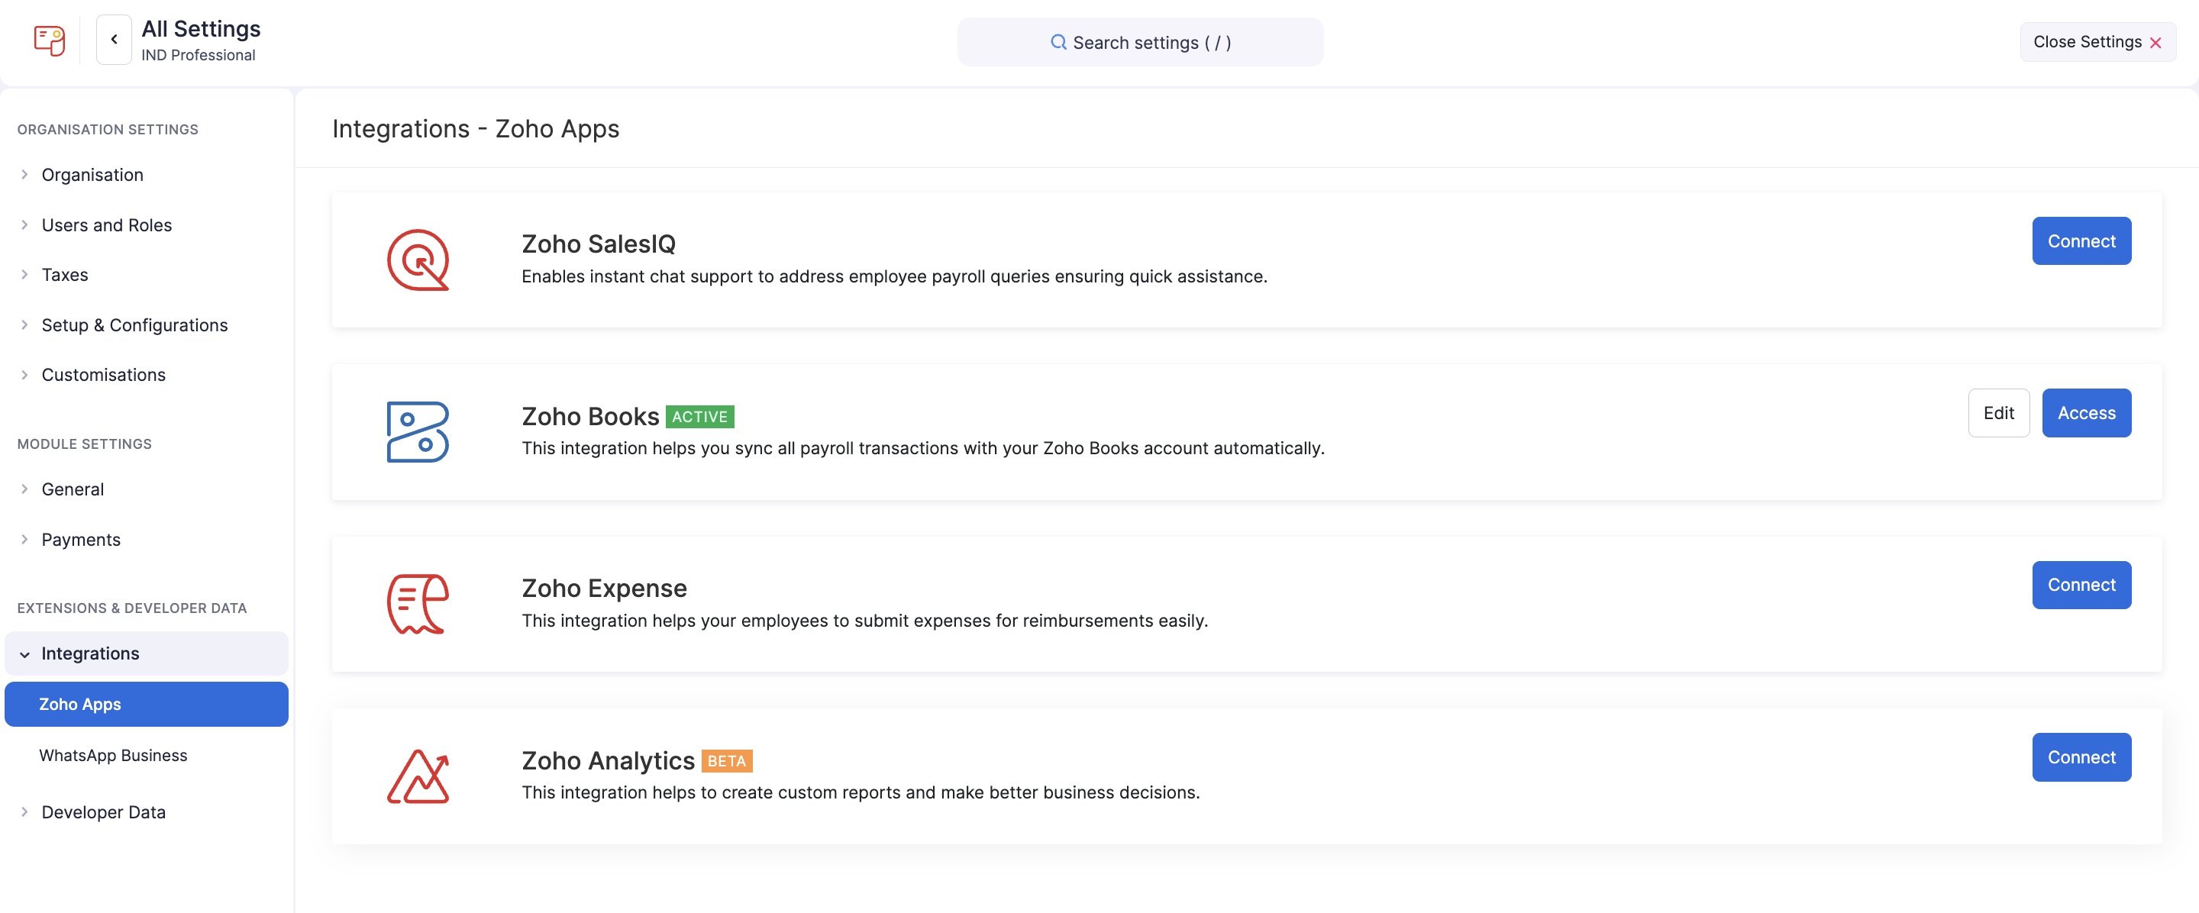Click the red X on Close Settings
The width and height of the screenshot is (2199, 913).
coord(2155,43)
